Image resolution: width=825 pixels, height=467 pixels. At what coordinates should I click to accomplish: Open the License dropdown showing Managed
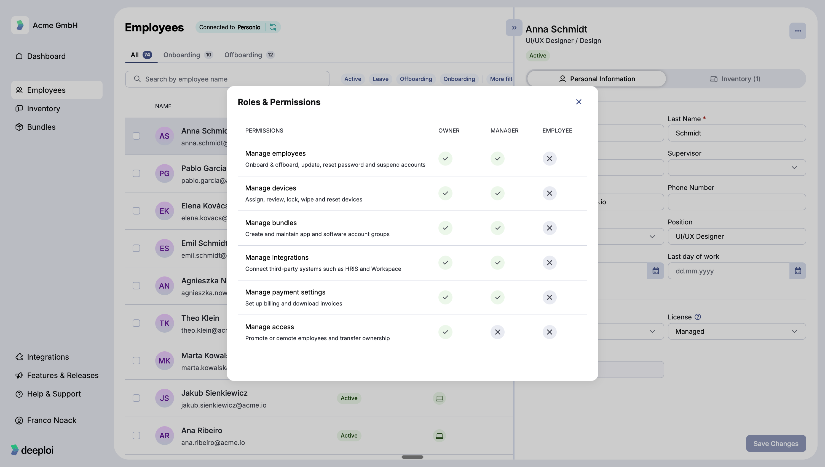(x=736, y=331)
